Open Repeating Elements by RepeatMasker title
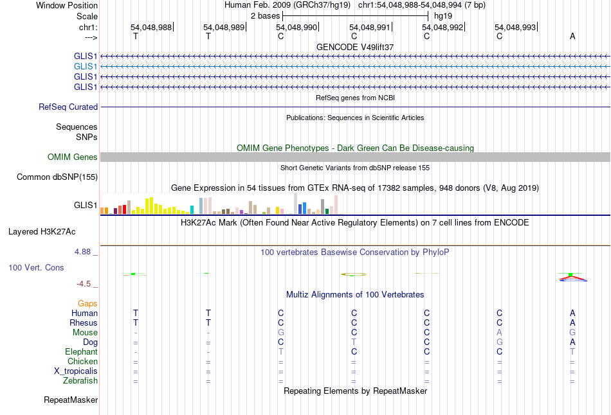 tap(355, 391)
